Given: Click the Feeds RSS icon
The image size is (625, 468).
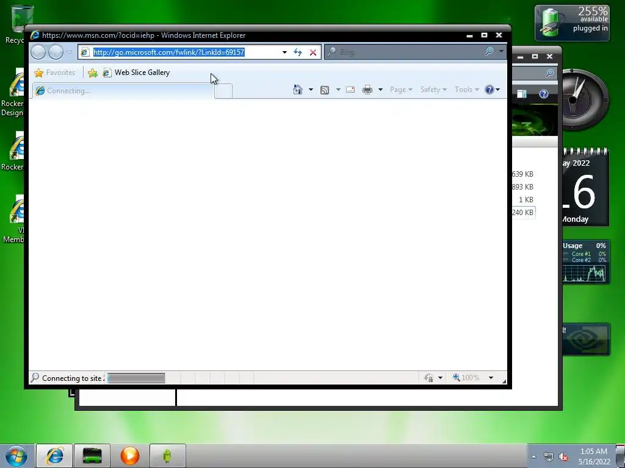Looking at the screenshot, I should tap(325, 90).
